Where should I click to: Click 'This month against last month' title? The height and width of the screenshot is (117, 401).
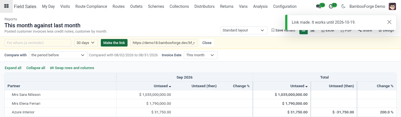(42, 25)
